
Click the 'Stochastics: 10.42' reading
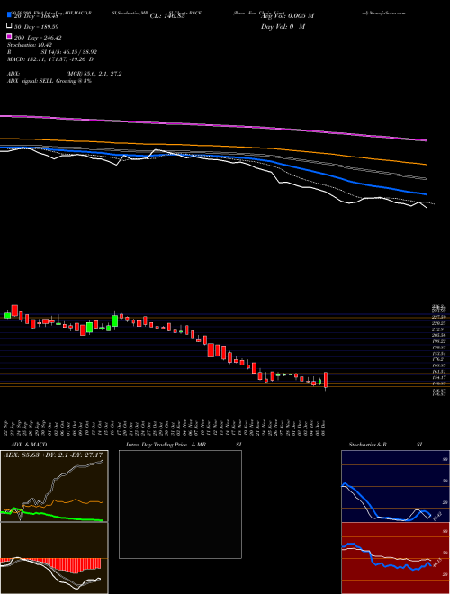coord(31,45)
